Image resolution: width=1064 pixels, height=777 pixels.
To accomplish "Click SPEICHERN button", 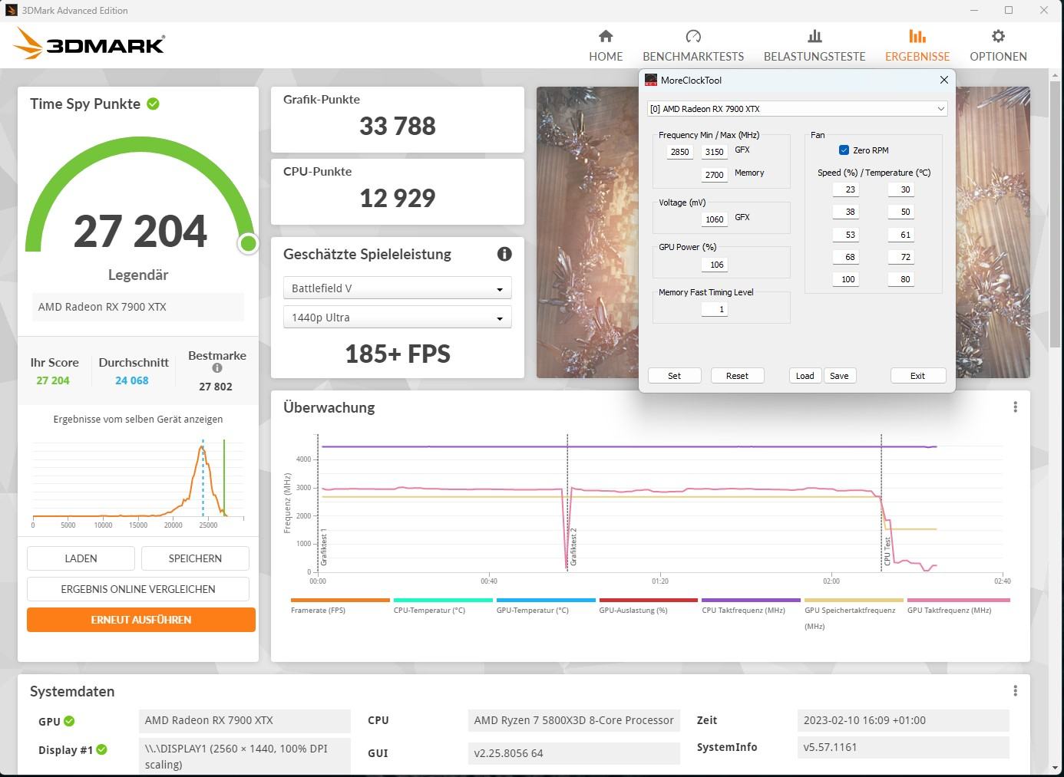I will [195, 558].
